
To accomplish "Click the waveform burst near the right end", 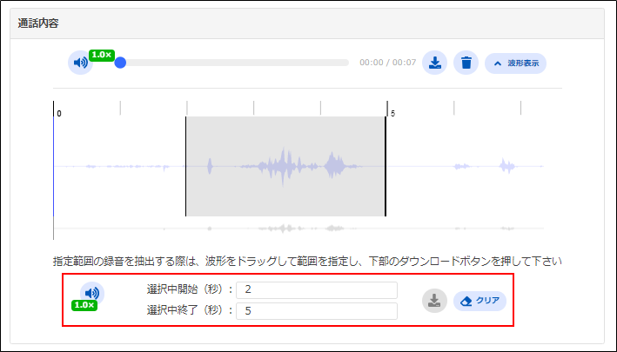I will click(506, 165).
